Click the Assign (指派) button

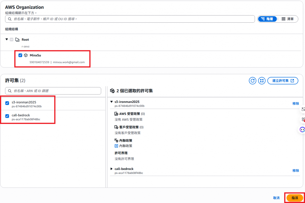point(295,198)
